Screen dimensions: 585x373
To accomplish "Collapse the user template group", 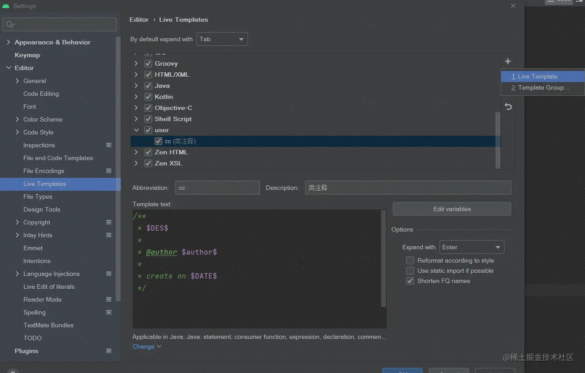I will [x=136, y=130].
